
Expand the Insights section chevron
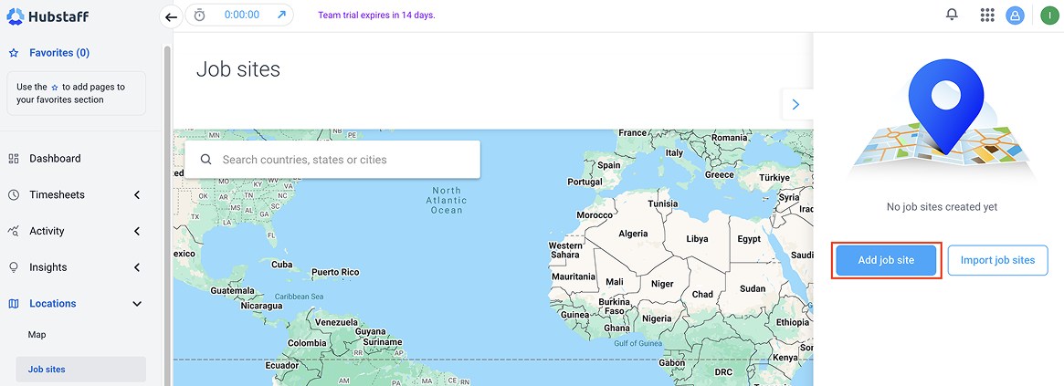137,267
